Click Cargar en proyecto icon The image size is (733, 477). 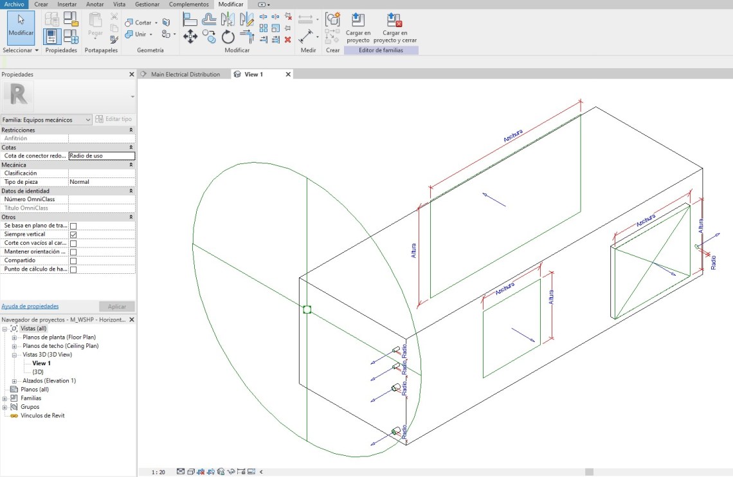tap(357, 26)
